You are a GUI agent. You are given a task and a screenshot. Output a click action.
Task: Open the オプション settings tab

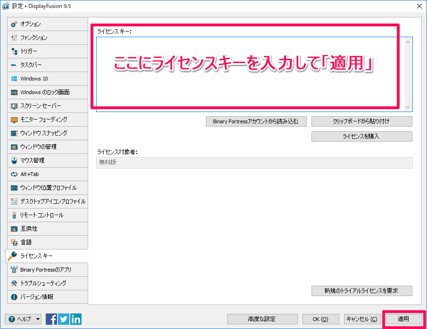(x=48, y=24)
